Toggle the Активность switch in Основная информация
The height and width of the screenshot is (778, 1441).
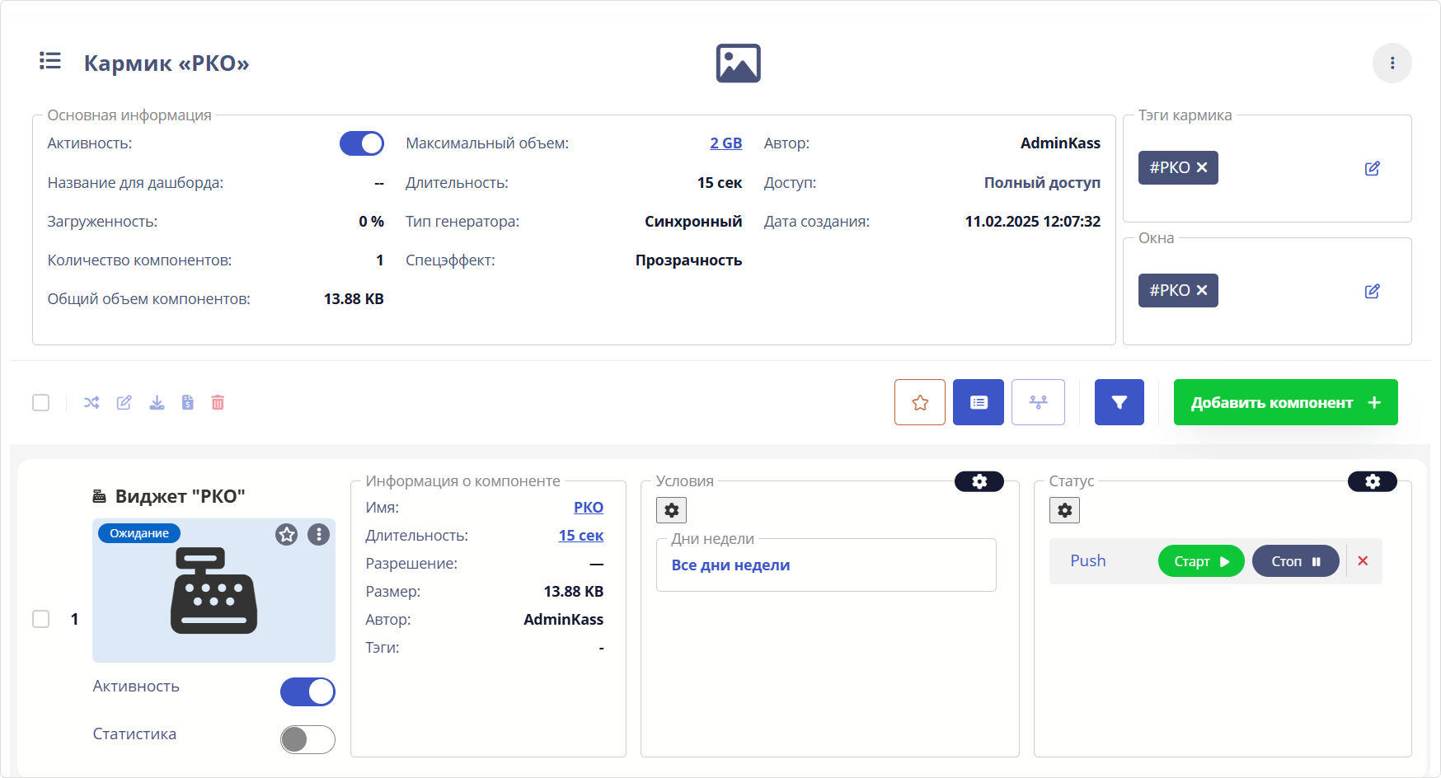pyautogui.click(x=362, y=143)
